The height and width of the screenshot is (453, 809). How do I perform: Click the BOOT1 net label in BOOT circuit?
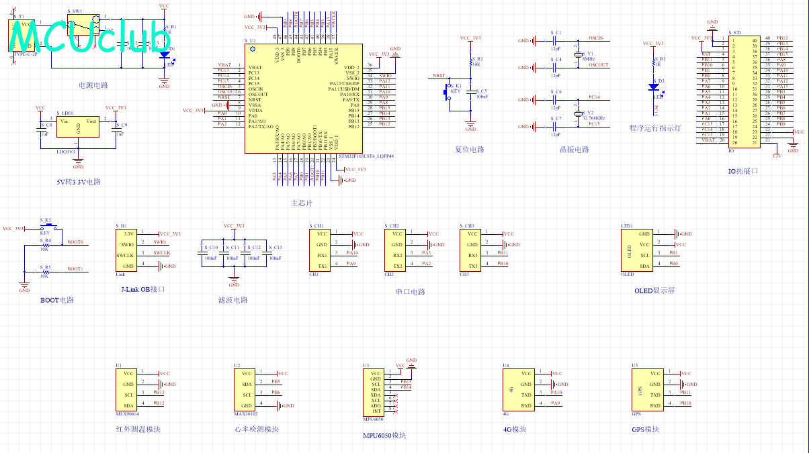pyautogui.click(x=75, y=269)
